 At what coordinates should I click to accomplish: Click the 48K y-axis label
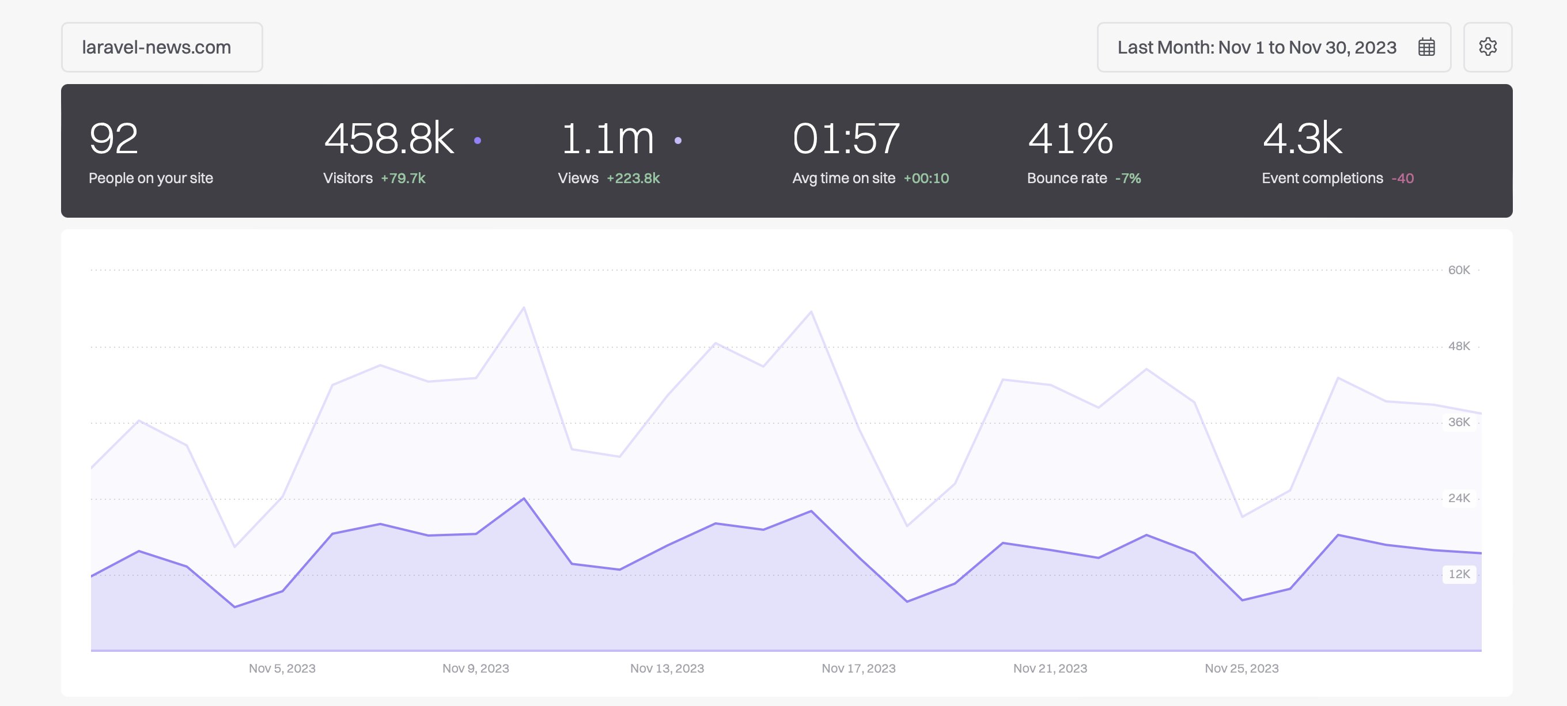click(1459, 346)
